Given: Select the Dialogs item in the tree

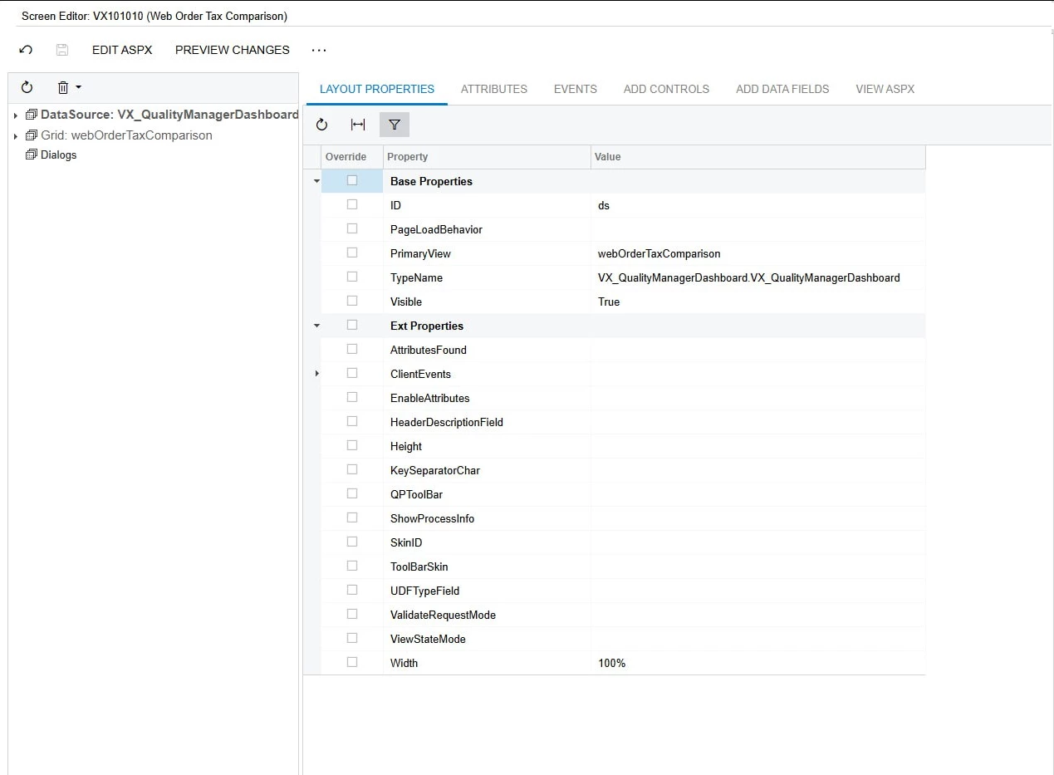Looking at the screenshot, I should tap(58, 155).
